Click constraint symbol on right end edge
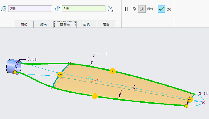 click(x=190, y=100)
